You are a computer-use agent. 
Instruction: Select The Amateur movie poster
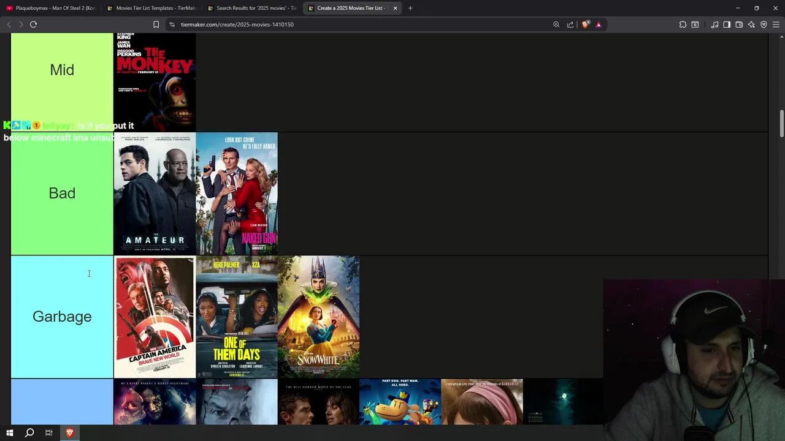point(155,194)
